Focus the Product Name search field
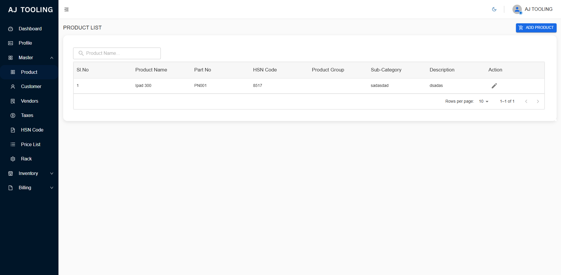Viewport: 561px width, 275px height. tap(117, 53)
